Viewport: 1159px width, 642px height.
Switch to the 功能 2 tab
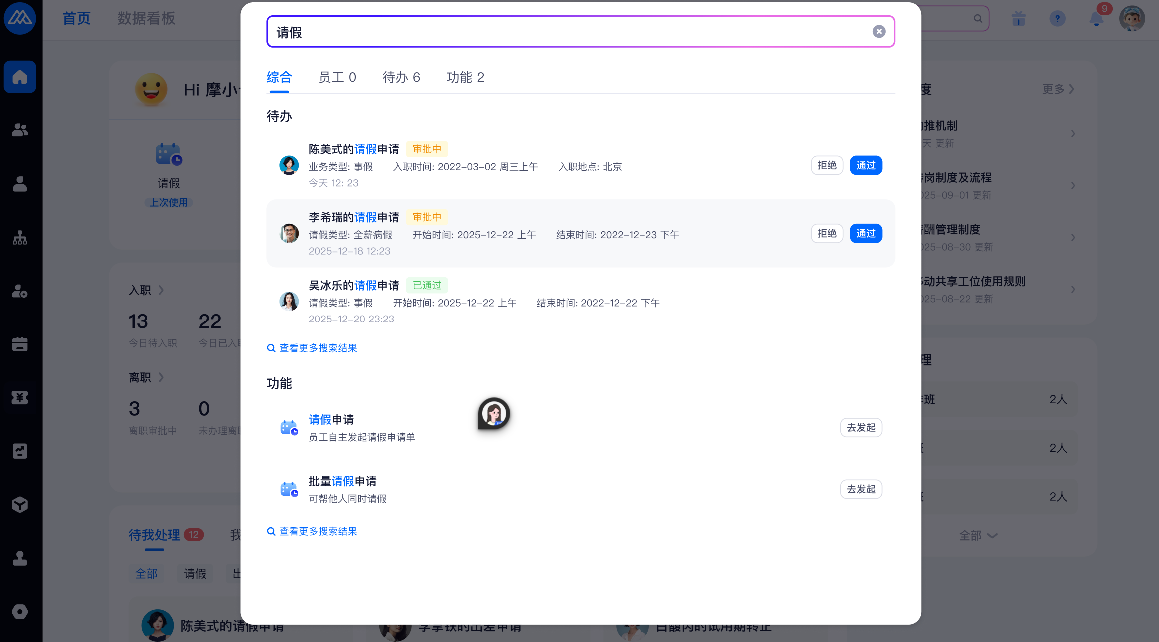(465, 77)
